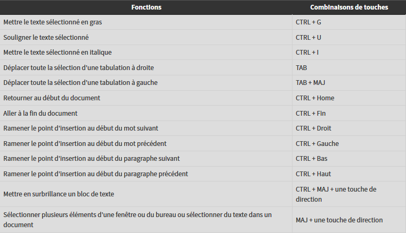Select 'Mettre en surbrillance un bloc de texte'
Image resolution: width=406 pixels, height=233 pixels.
click(x=59, y=194)
